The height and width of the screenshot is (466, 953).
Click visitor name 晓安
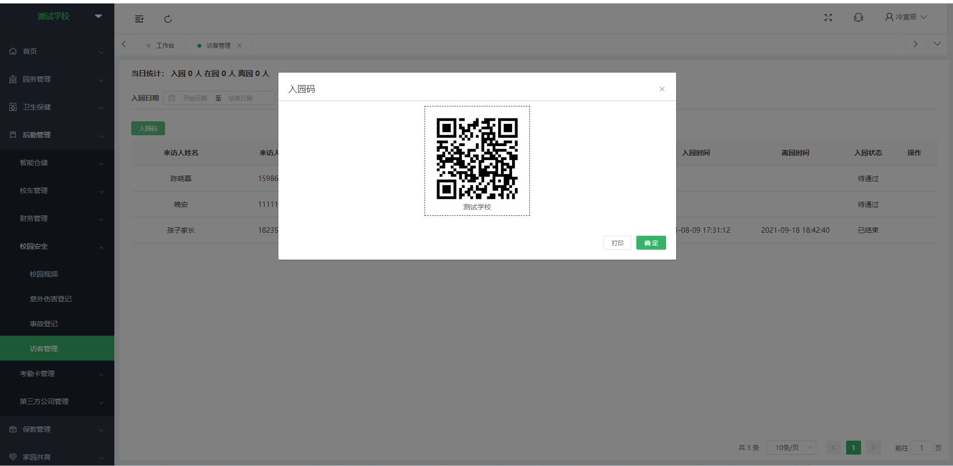181,204
